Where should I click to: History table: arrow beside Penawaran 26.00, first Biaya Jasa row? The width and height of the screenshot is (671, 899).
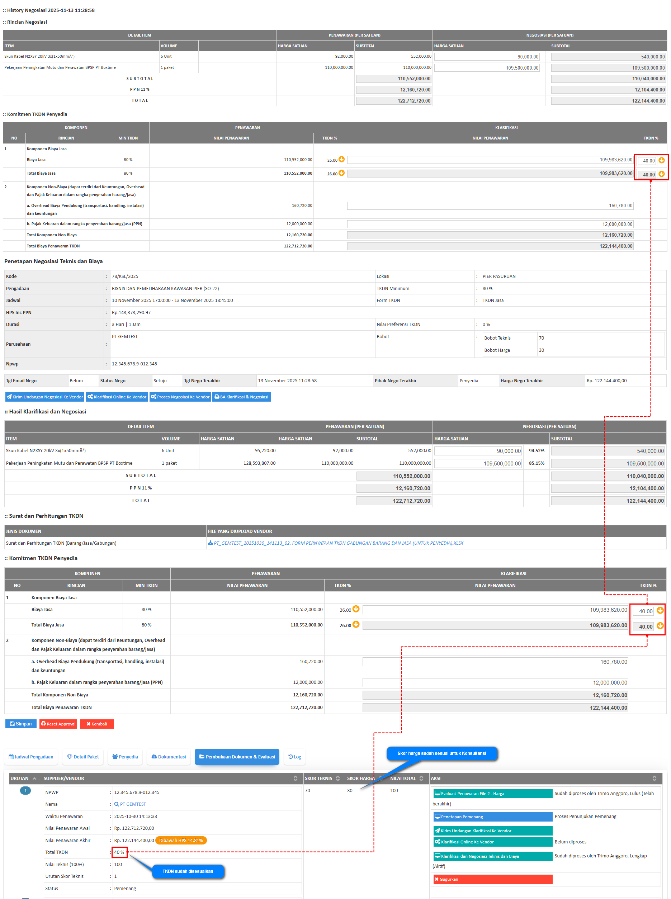(341, 159)
